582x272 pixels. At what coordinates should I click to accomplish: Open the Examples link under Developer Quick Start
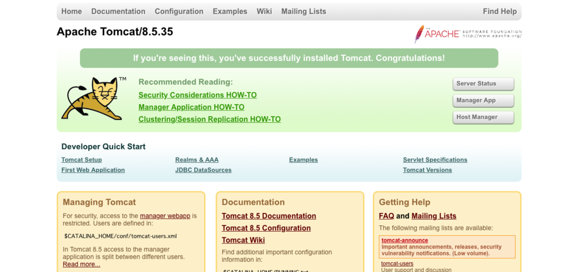coord(304,160)
